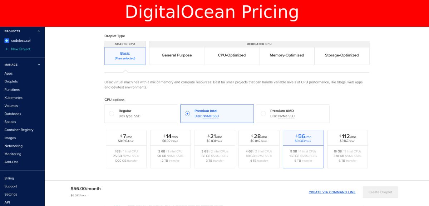
Task: Select the Regular CPU radio button
Action: click(x=112, y=114)
